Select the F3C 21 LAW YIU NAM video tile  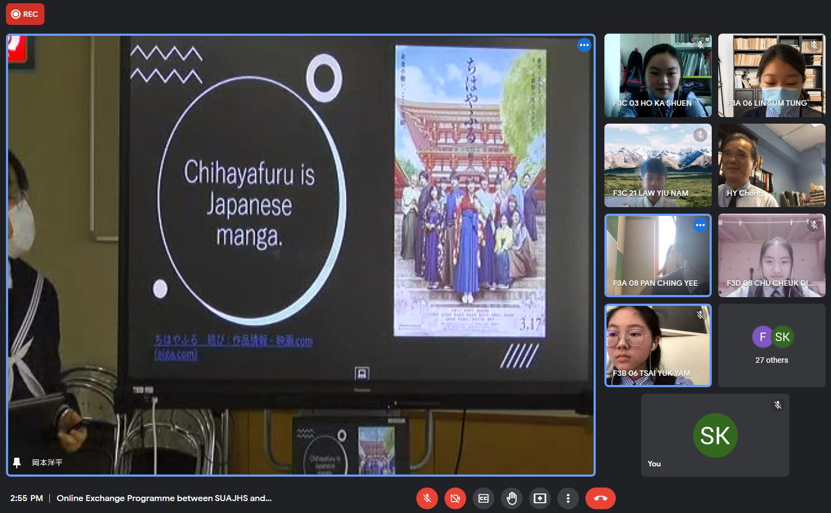[x=658, y=165]
